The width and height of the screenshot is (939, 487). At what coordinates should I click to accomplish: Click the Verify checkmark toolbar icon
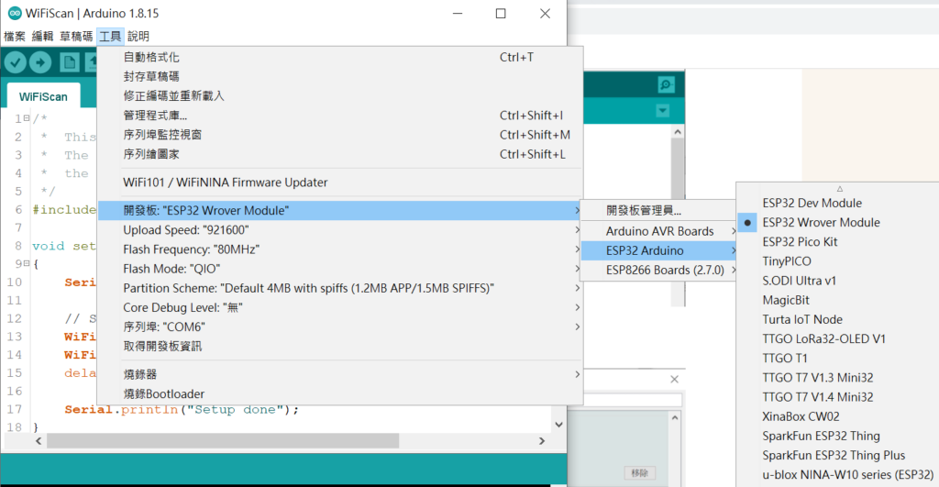[x=16, y=61]
